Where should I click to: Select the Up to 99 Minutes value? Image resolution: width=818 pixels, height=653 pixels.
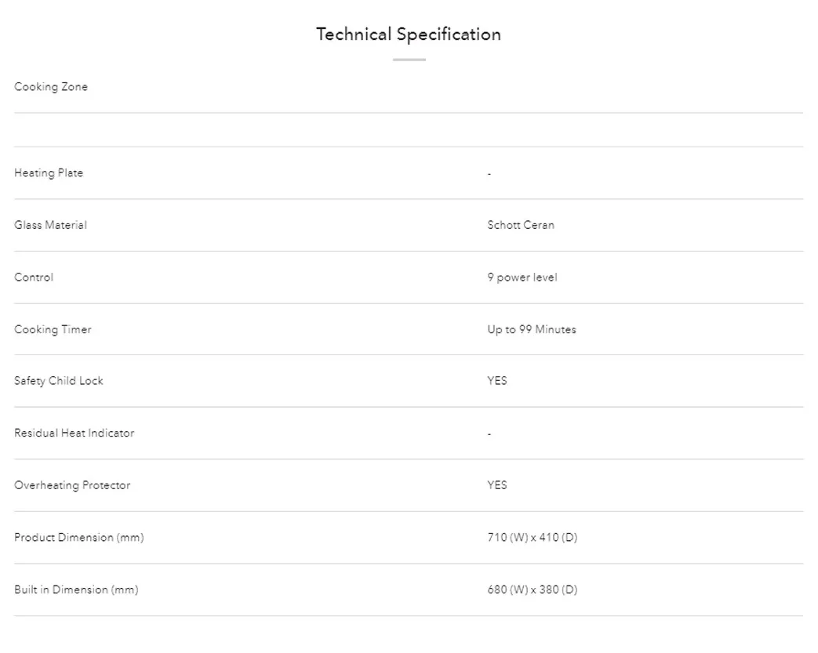point(531,330)
